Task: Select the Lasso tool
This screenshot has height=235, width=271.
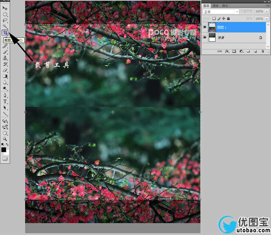Action: pos(5,20)
